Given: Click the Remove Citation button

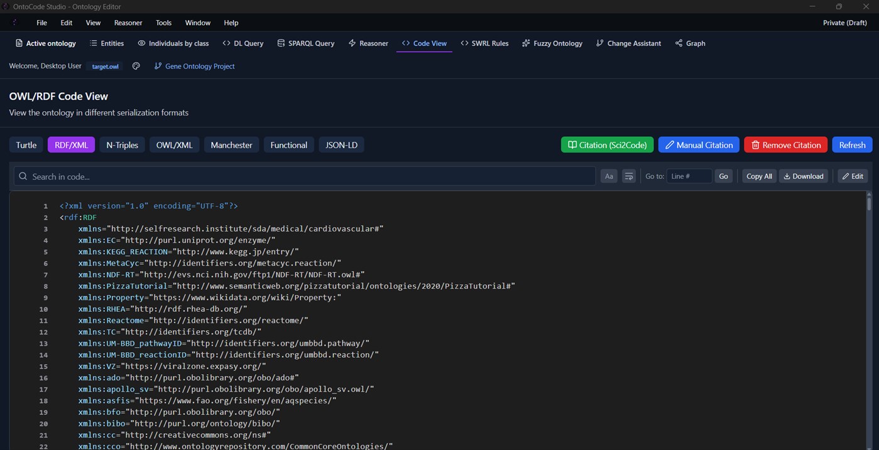Looking at the screenshot, I should (x=786, y=145).
